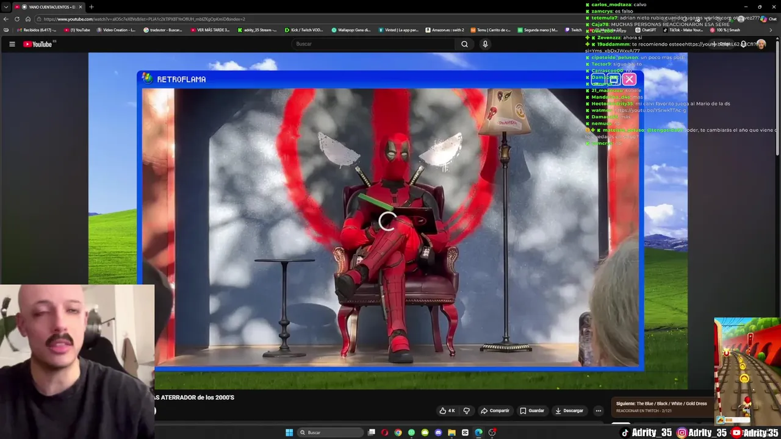Open CapCut from the taskbar
This screenshot has height=439, width=781.
point(465,432)
